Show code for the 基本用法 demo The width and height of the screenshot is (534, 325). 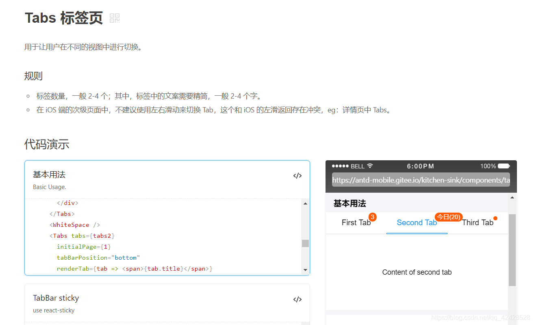coord(297,176)
